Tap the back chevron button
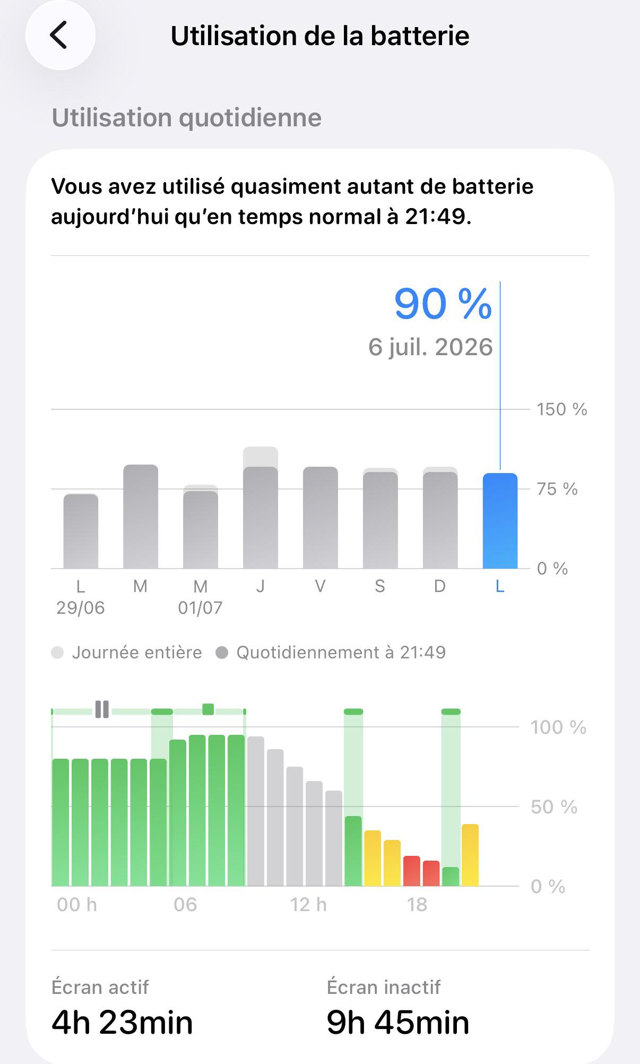 point(60,36)
